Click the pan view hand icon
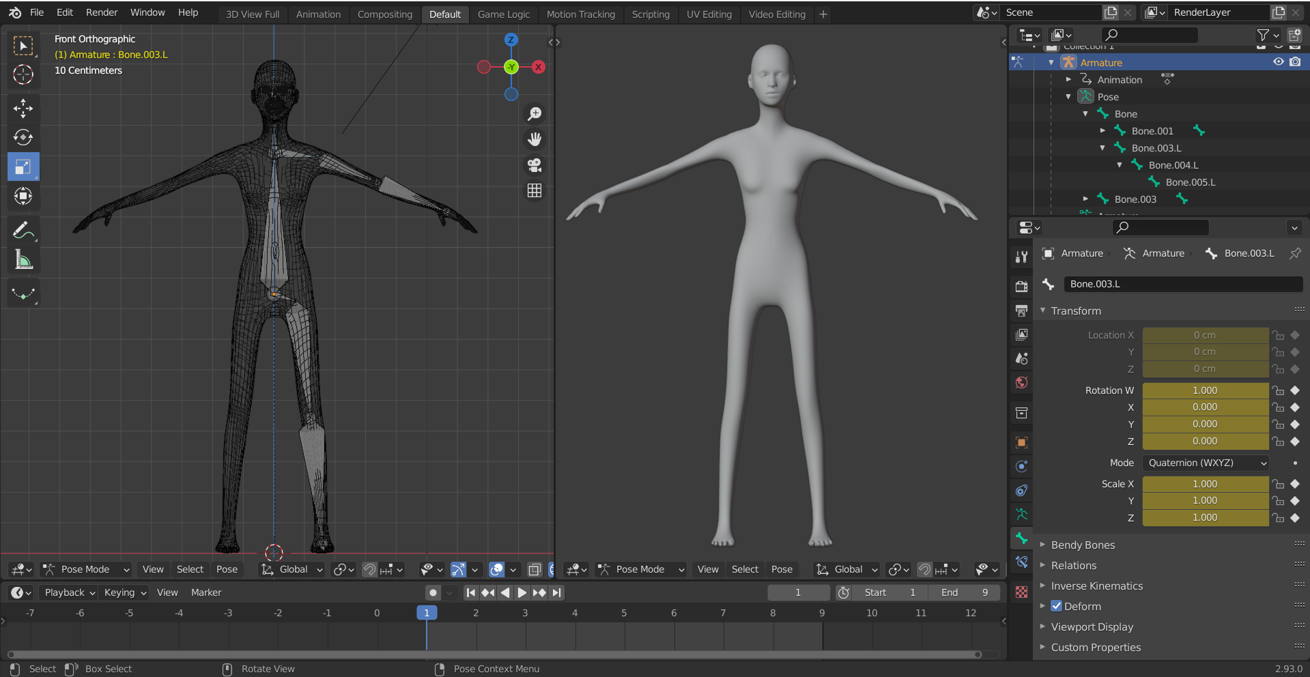 click(x=535, y=139)
